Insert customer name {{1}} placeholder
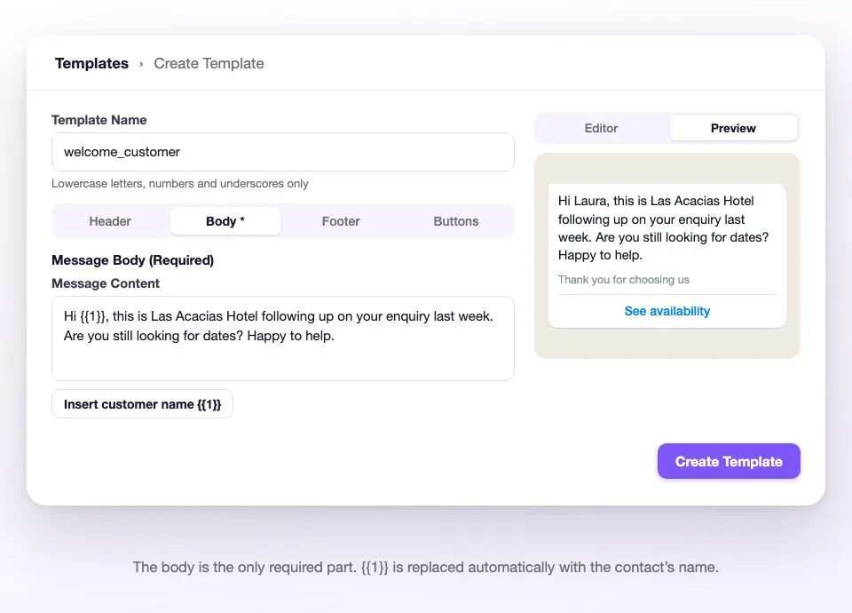 (x=142, y=404)
